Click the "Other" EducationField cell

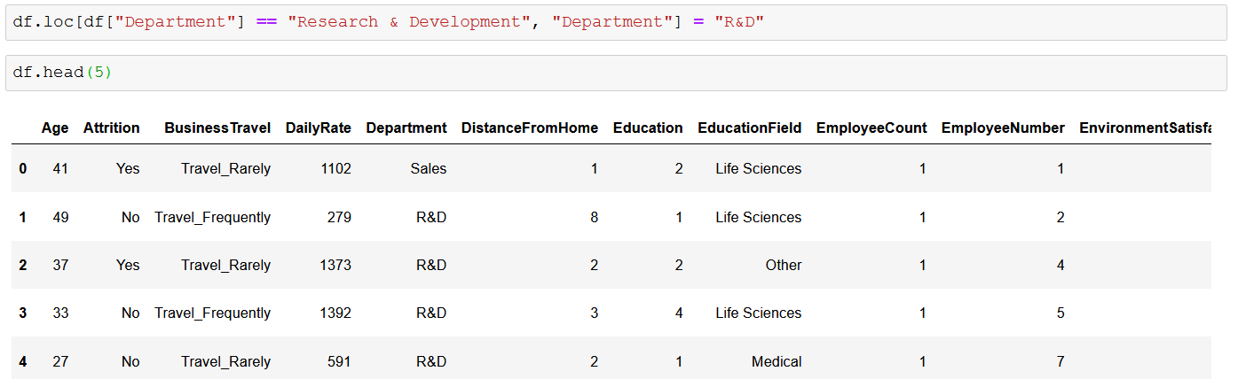(x=784, y=265)
